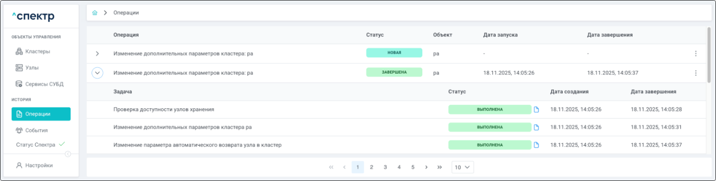Select Сервисы СУБД in sidebar

pos(44,84)
